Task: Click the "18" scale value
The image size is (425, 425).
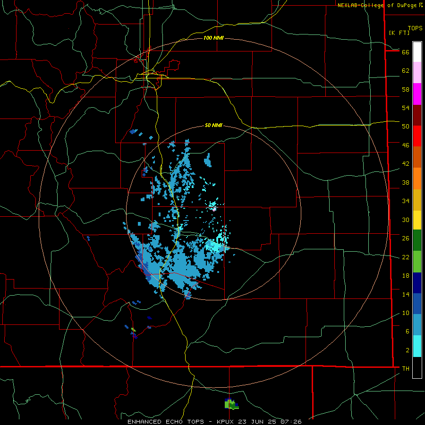Action: (406, 276)
